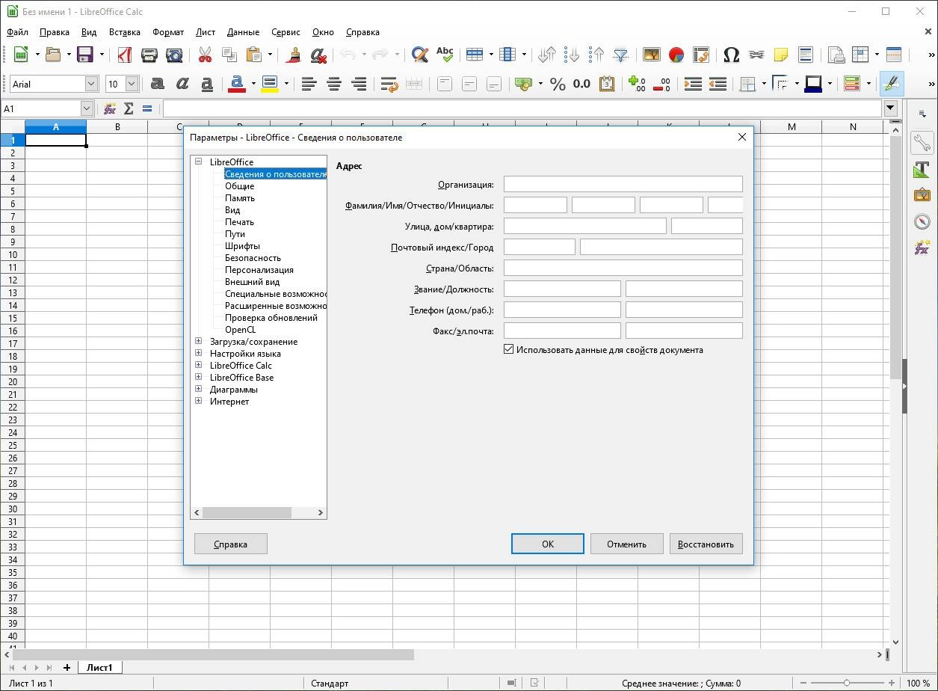The height and width of the screenshot is (691, 938).
Task: Open sidebar Navigator compass icon
Action: point(922,221)
